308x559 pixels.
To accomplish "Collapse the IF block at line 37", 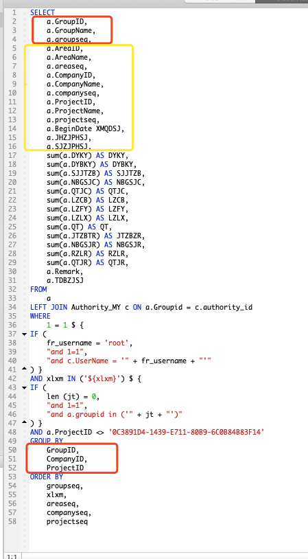I will [24, 334].
